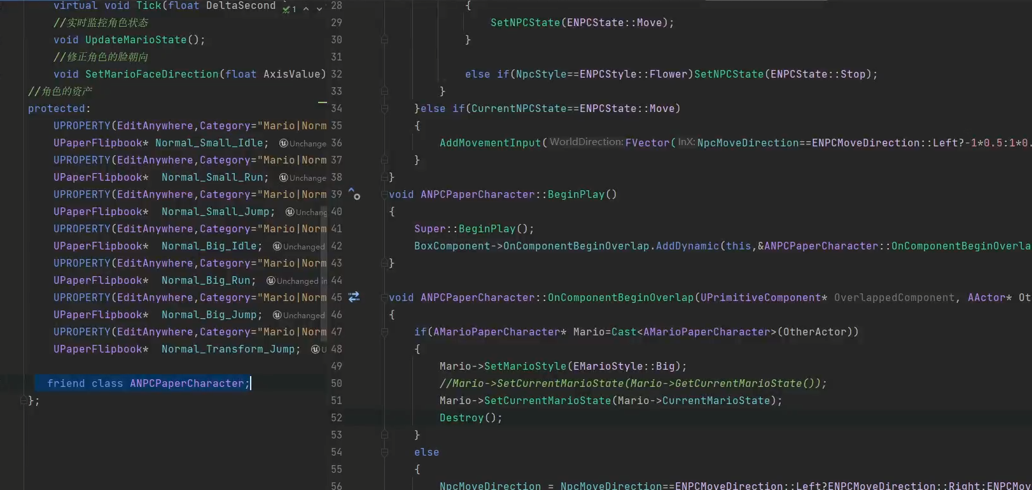Click the //角色的资产 comment line
Image resolution: width=1032 pixels, height=490 pixels.
[x=60, y=91]
